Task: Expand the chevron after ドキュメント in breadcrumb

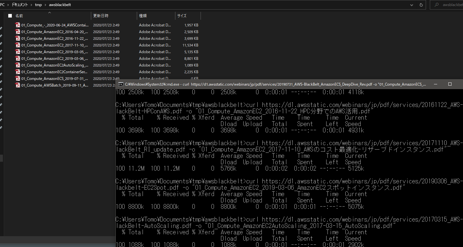Action: [x=31, y=5]
